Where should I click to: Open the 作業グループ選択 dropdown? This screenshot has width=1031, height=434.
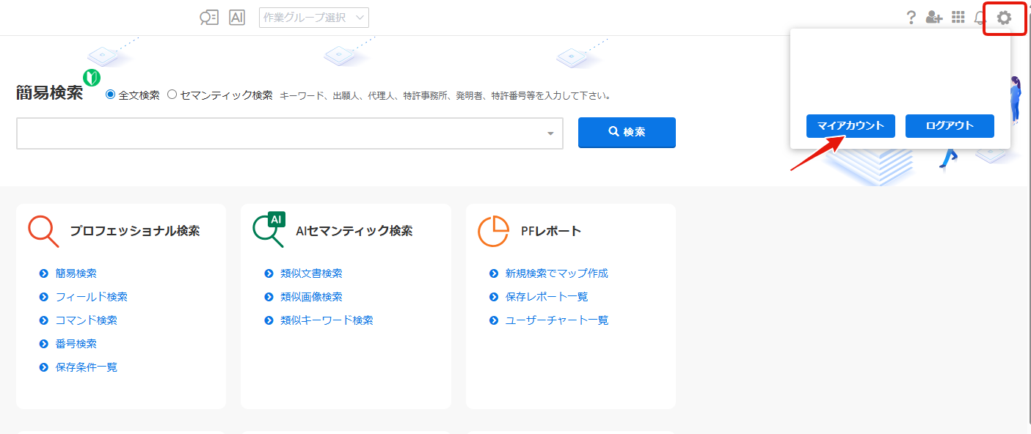[x=314, y=18]
